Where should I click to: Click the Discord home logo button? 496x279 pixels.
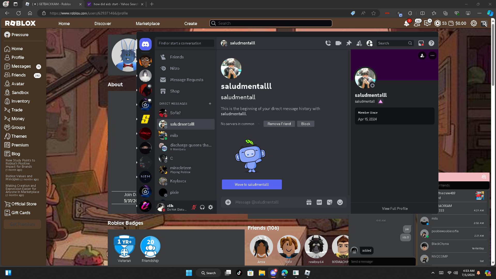(x=145, y=44)
